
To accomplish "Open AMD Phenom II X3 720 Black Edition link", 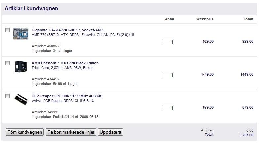I will (x=65, y=63).
